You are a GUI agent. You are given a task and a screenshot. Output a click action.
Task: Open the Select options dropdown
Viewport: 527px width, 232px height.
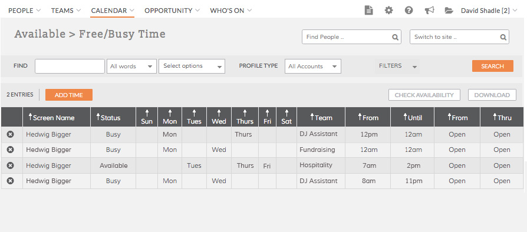coord(192,66)
